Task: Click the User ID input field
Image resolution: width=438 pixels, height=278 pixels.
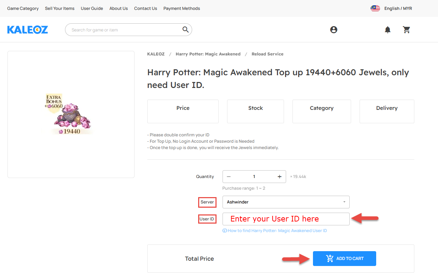Action: [x=286, y=219]
